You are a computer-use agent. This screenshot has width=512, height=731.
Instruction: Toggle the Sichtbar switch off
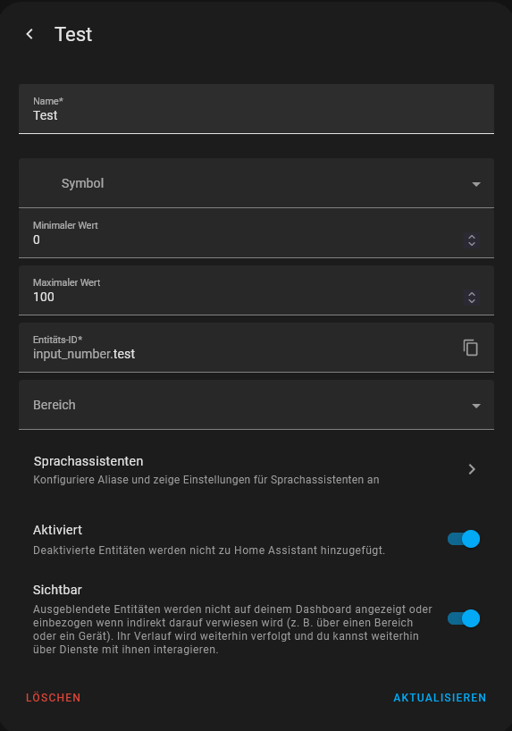coord(464,618)
